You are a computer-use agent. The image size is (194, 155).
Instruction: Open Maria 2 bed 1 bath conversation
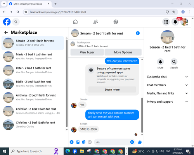pyautogui.click(x=33, y=57)
